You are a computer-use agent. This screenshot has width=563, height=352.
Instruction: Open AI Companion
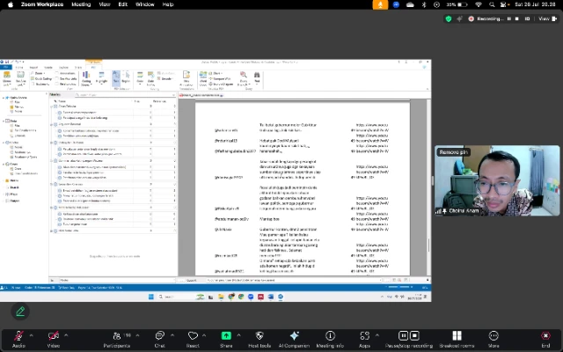[294, 339]
